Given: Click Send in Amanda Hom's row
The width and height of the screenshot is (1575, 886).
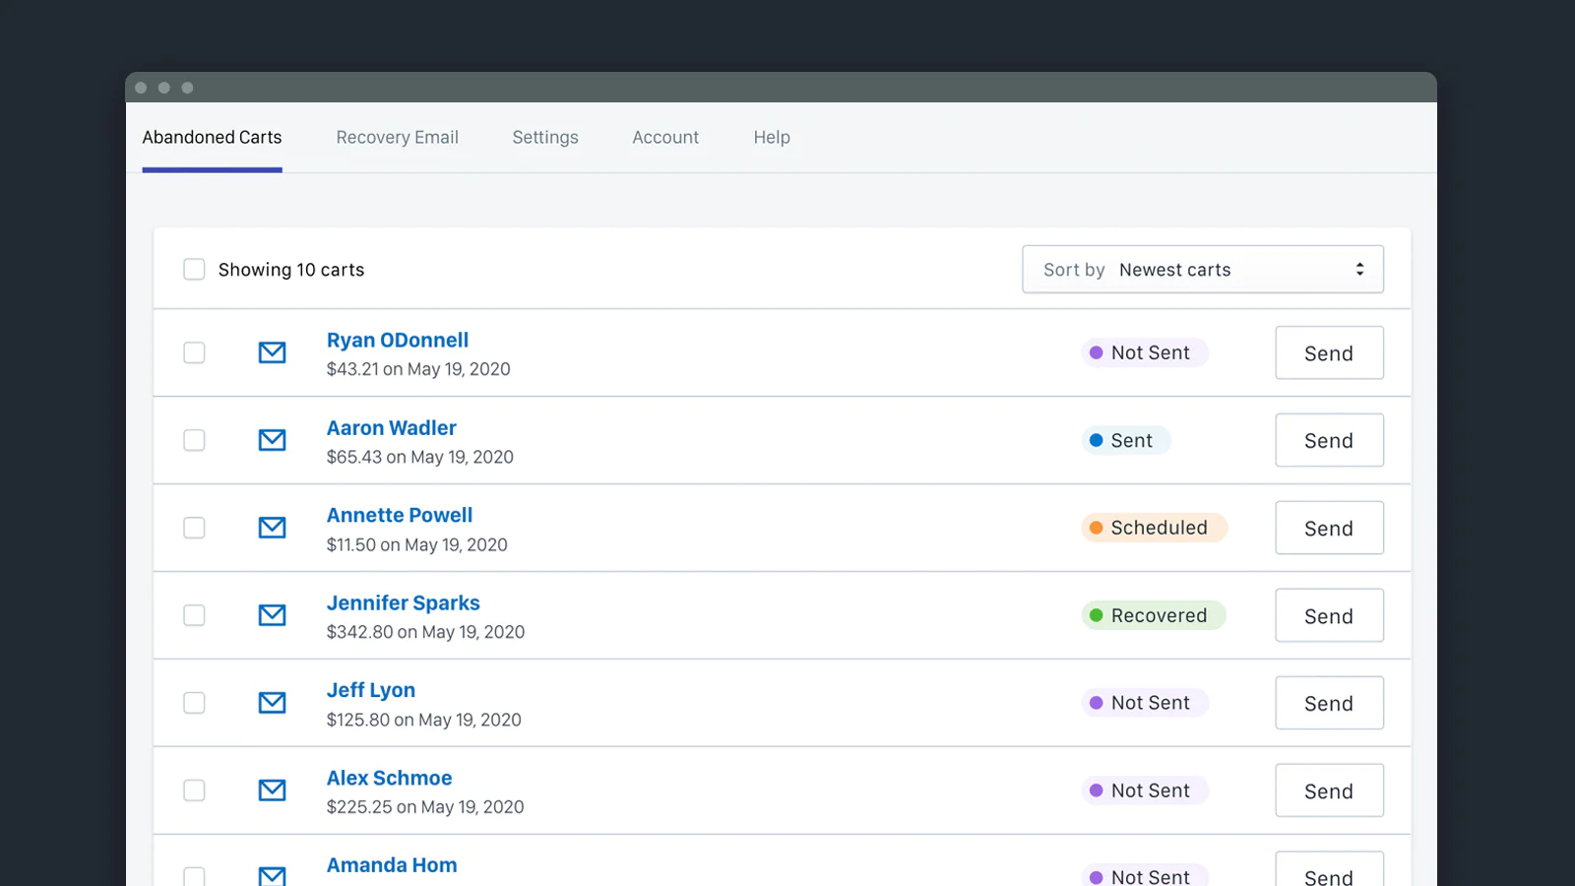Looking at the screenshot, I should pos(1329,870).
